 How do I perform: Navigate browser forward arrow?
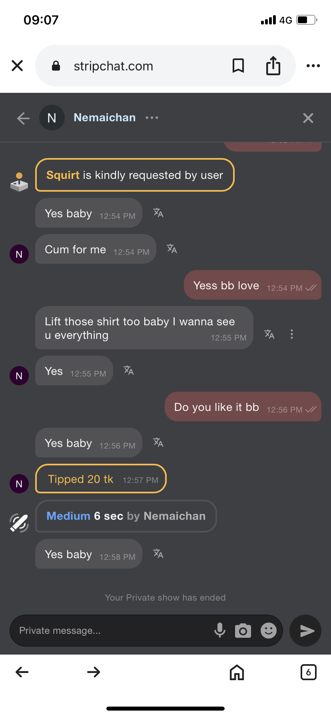coord(94,672)
